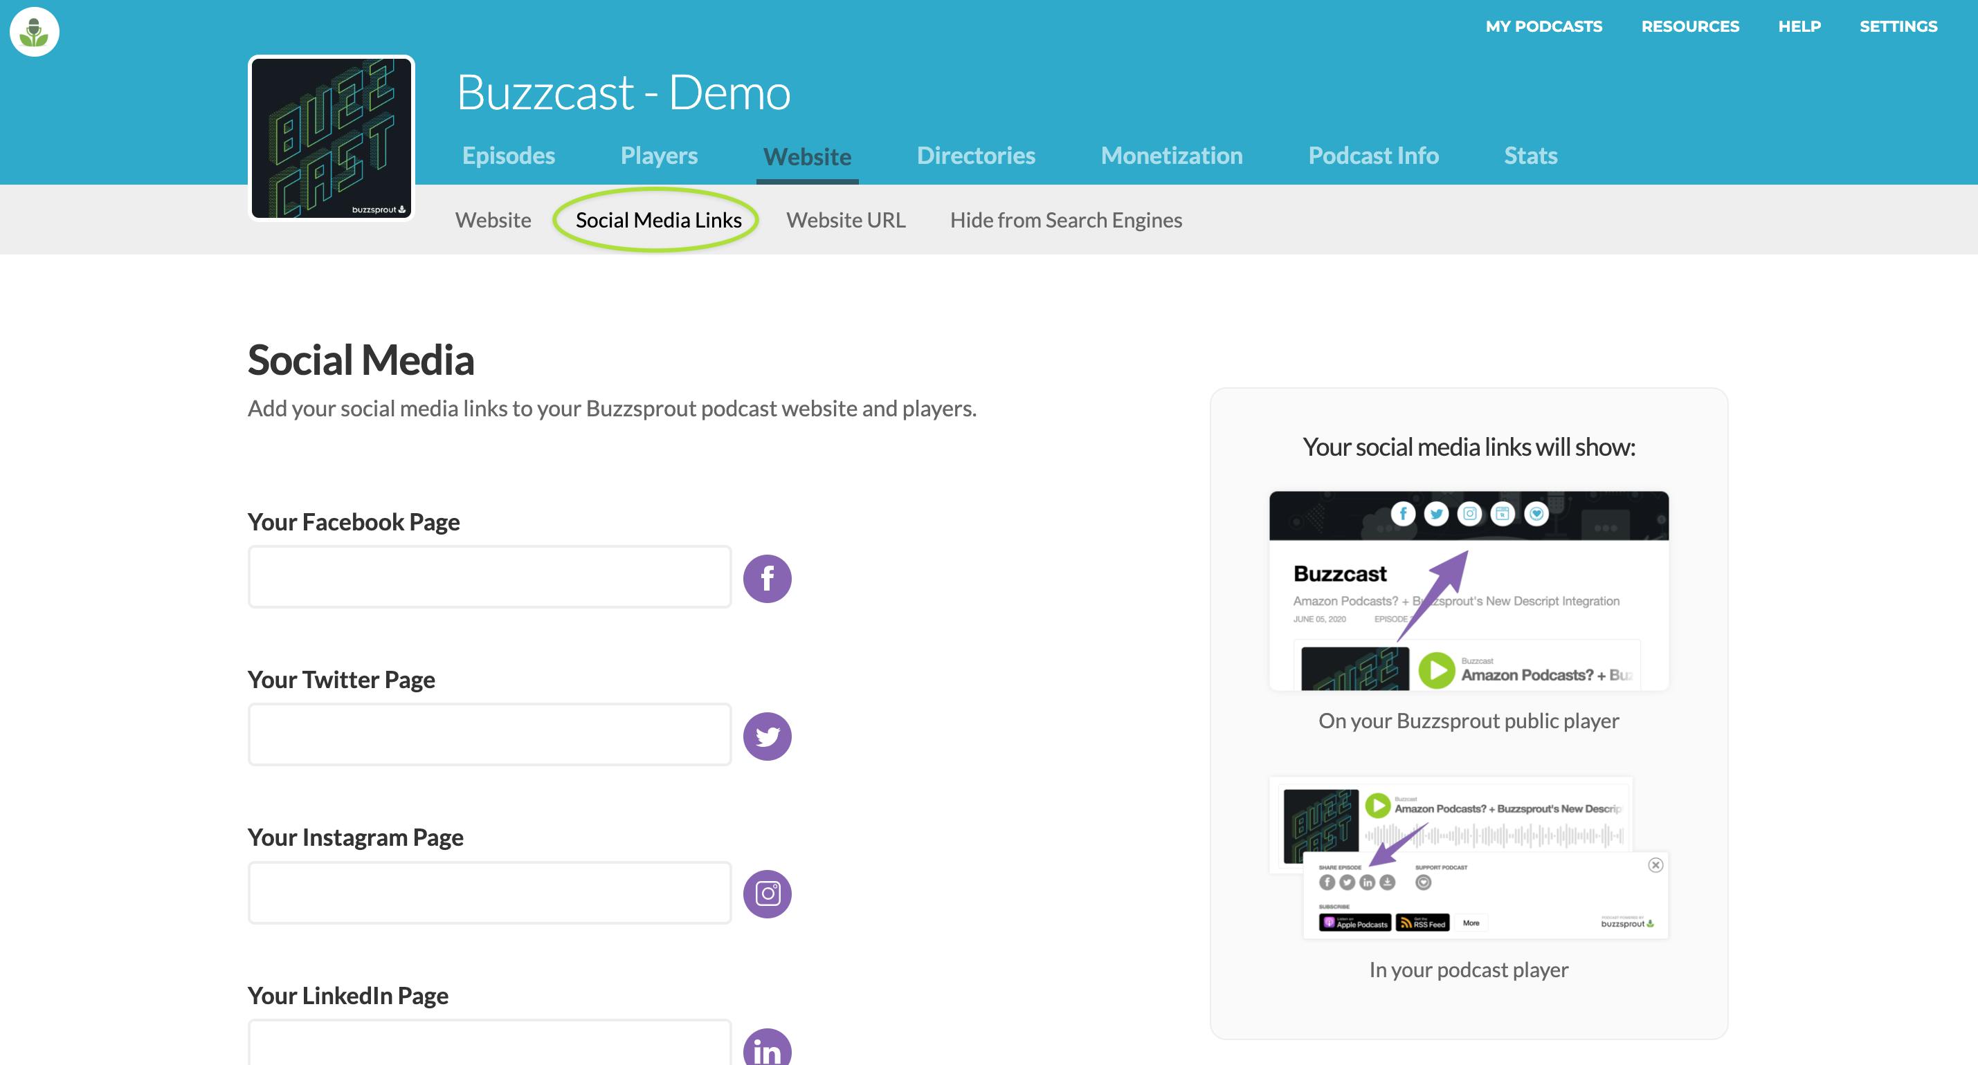Switch to the Players tab
The width and height of the screenshot is (1978, 1065).
pos(659,156)
